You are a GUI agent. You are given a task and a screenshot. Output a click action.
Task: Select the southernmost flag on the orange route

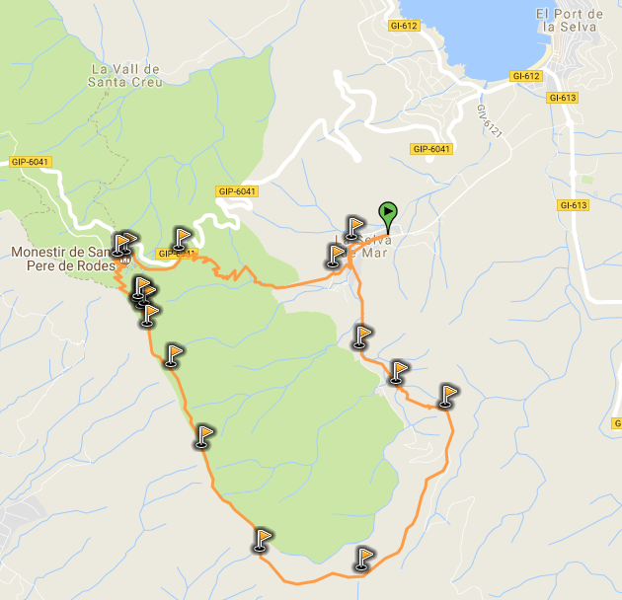(x=363, y=559)
